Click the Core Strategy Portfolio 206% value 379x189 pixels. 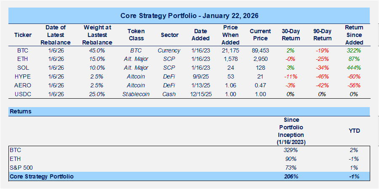click(x=291, y=176)
